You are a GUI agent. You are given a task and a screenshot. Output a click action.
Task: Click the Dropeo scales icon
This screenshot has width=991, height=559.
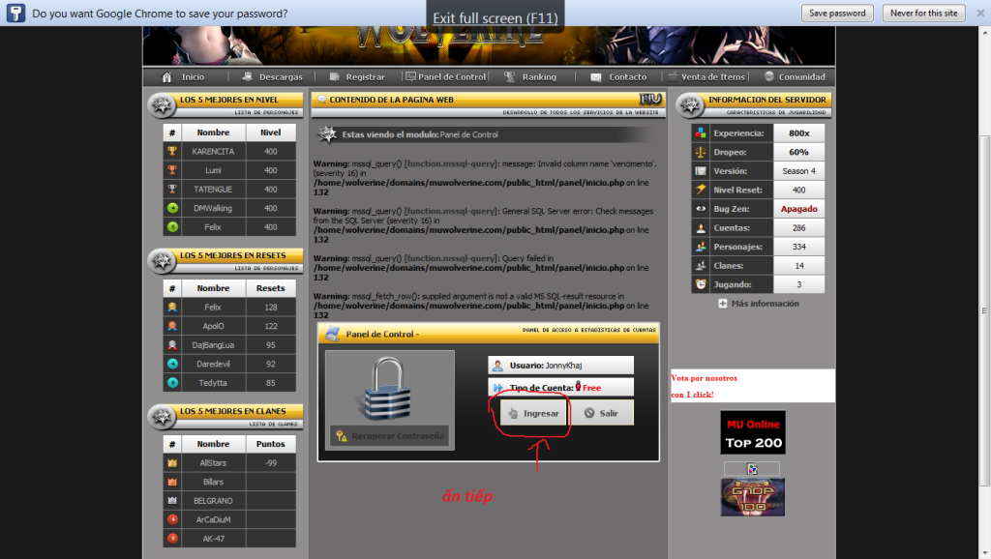(x=701, y=152)
